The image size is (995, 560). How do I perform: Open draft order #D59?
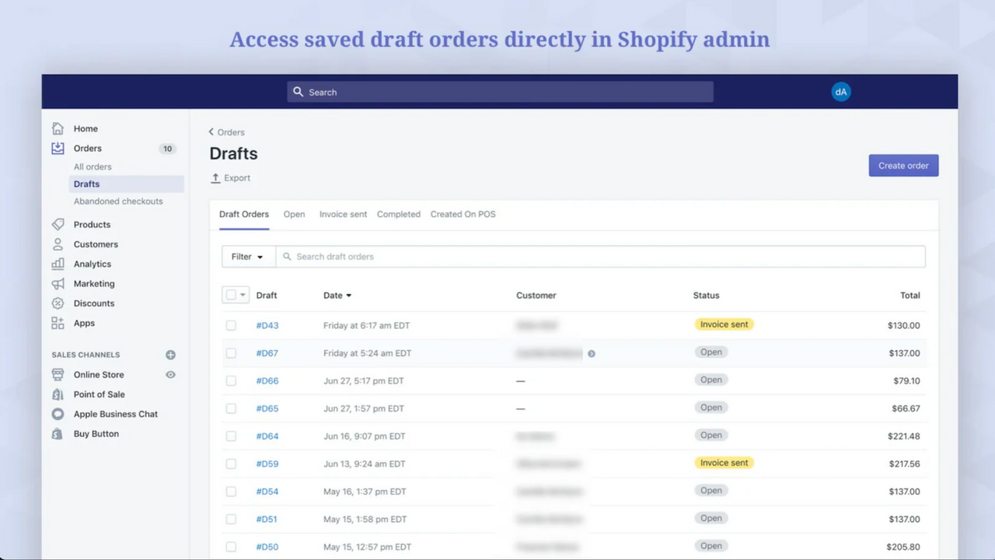[267, 464]
